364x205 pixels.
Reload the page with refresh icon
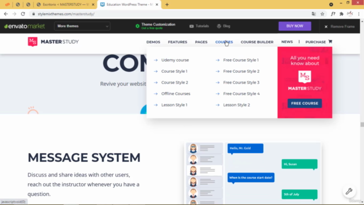pos(23,14)
